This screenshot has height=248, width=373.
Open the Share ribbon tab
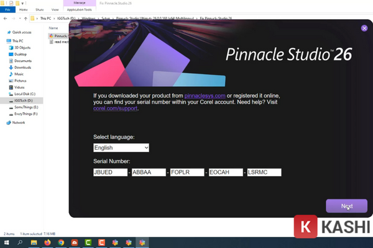[40, 10]
